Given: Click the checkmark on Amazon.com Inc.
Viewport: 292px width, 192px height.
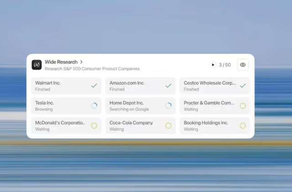Looking at the screenshot, I should pyautogui.click(x=168, y=85).
